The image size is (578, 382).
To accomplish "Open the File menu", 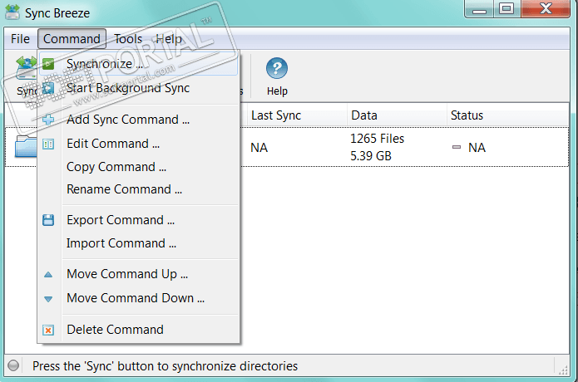I will [21, 39].
